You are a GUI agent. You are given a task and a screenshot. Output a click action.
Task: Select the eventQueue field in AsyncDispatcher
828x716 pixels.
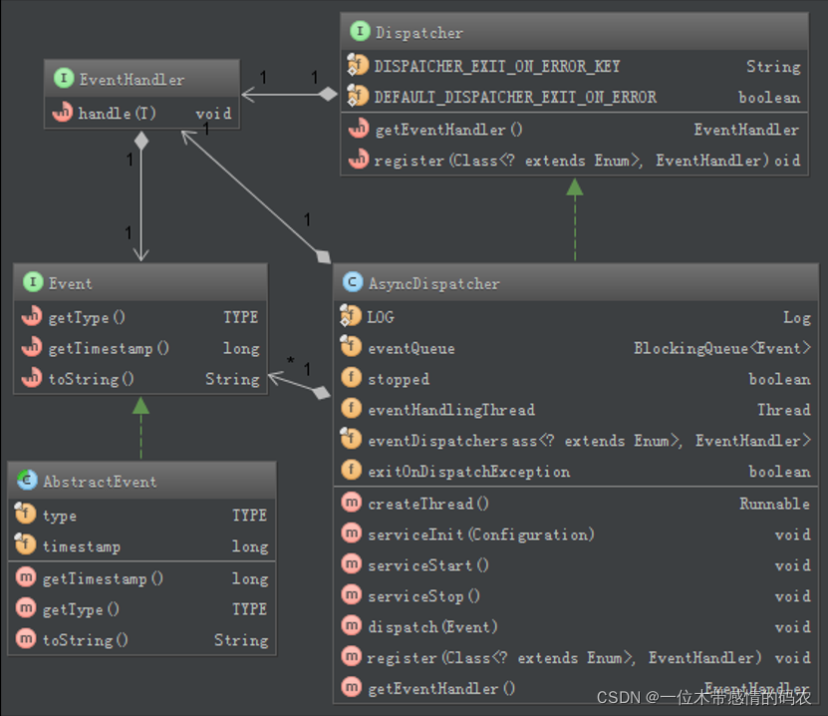pyautogui.click(x=411, y=348)
